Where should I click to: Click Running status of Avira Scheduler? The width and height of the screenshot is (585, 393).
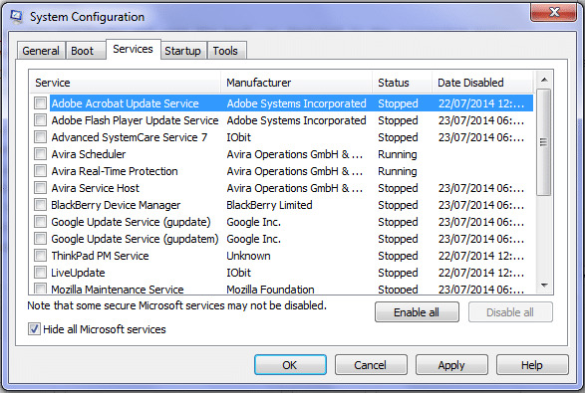coord(398,154)
